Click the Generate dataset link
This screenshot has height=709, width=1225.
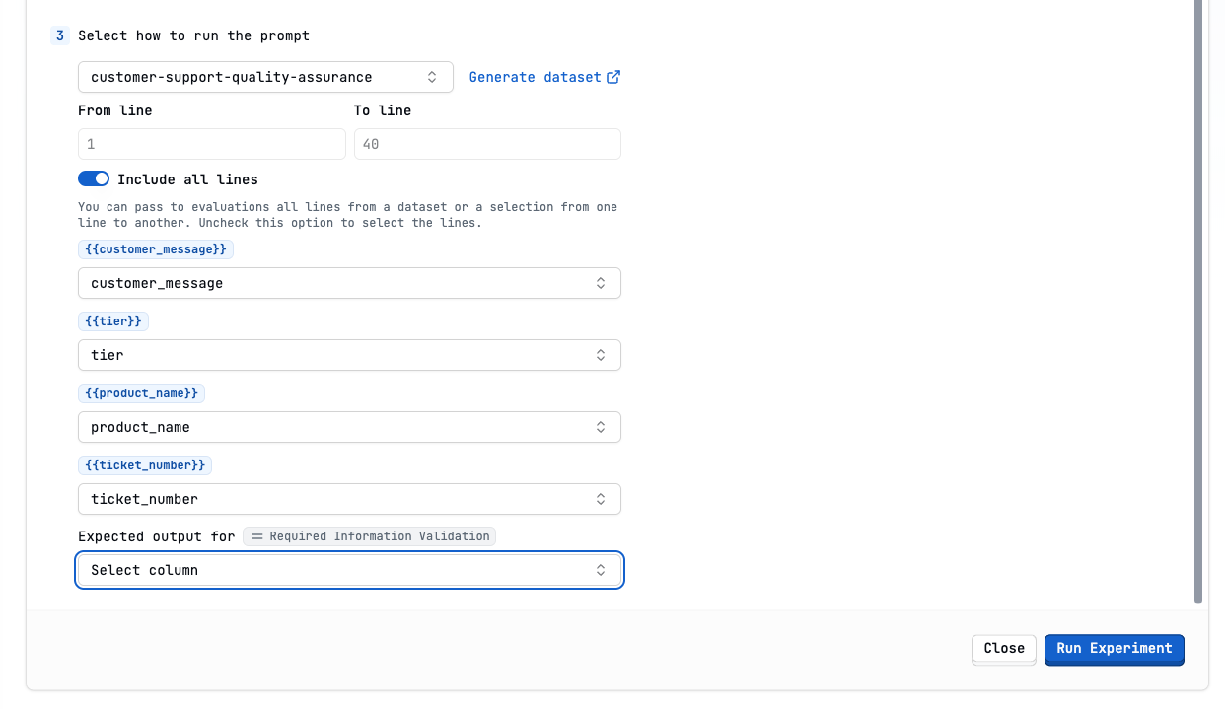(533, 76)
